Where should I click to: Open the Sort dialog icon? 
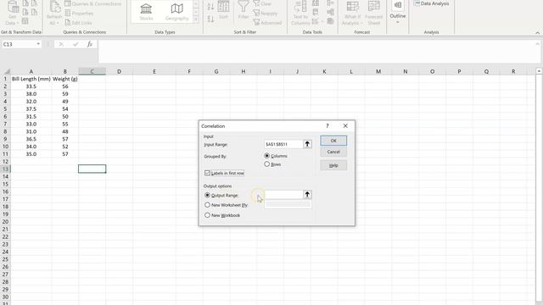coord(223,10)
